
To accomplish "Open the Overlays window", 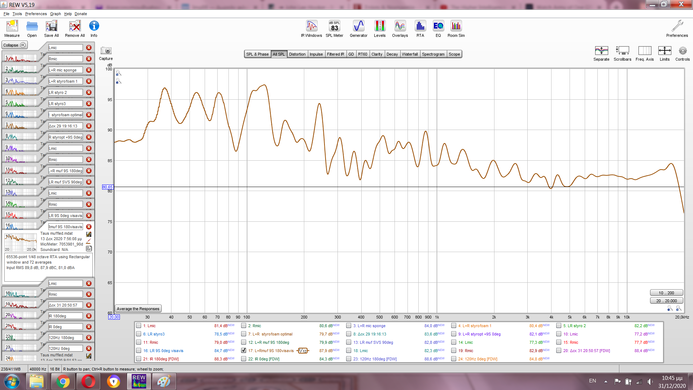I will [400, 29].
